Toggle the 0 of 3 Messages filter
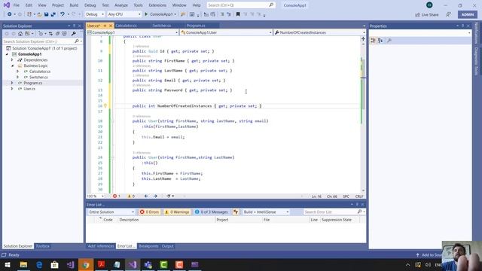The image size is (482, 271). point(212,212)
